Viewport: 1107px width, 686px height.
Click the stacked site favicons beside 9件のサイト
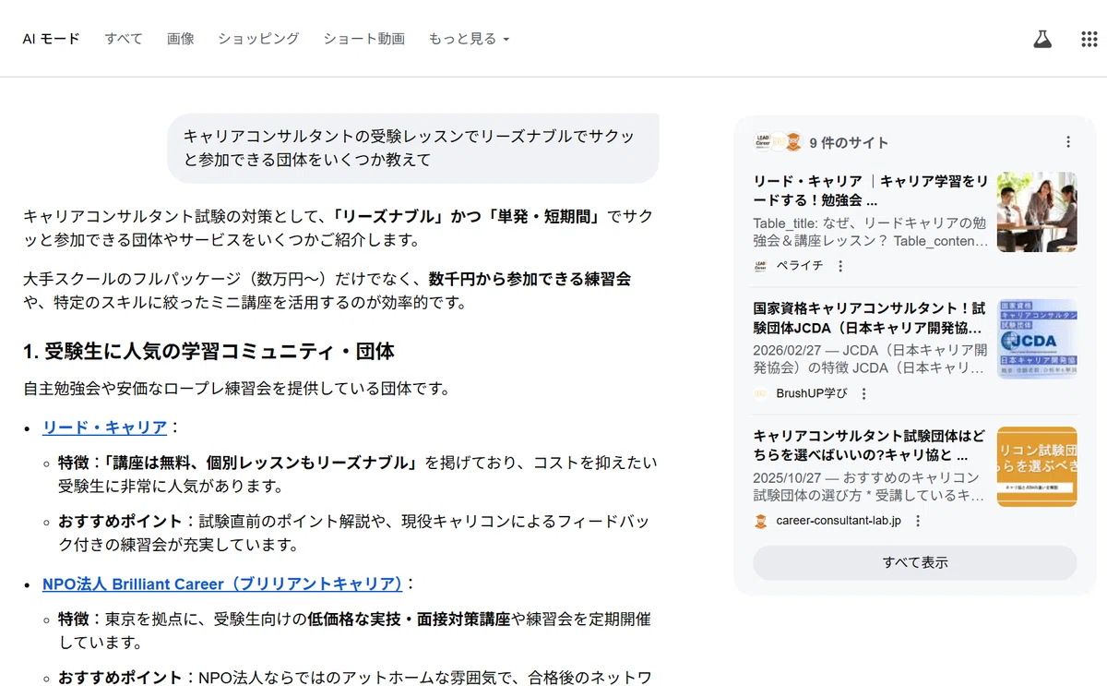pyautogui.click(x=778, y=142)
